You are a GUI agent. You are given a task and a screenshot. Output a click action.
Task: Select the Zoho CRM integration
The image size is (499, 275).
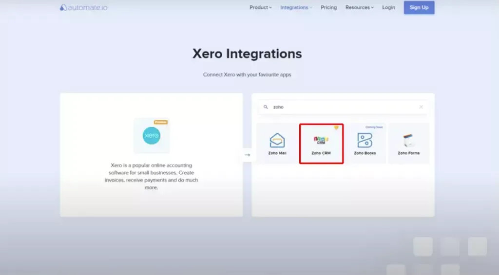321,144
